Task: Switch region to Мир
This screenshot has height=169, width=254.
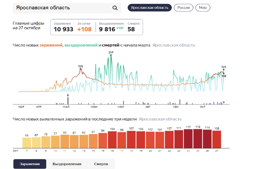Action: coord(203,8)
